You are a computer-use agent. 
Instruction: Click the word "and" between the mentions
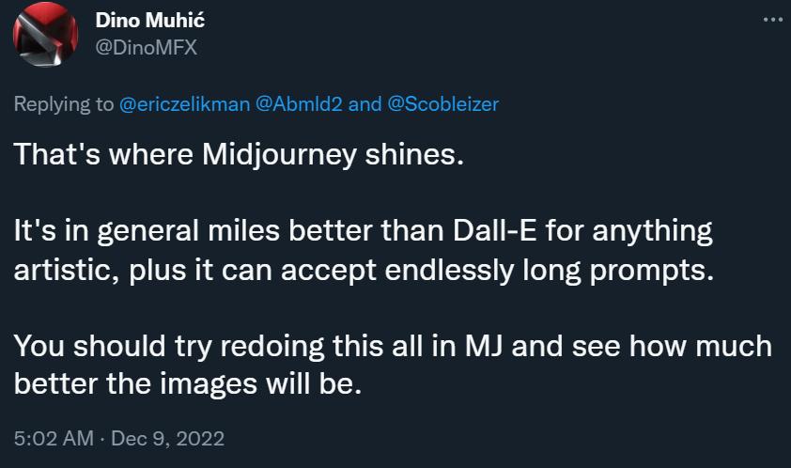pyautogui.click(x=364, y=103)
